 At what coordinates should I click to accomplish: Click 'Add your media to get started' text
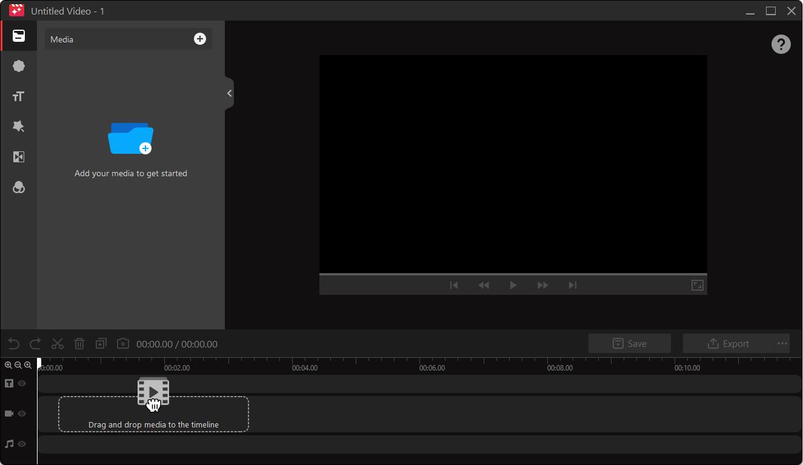point(131,173)
